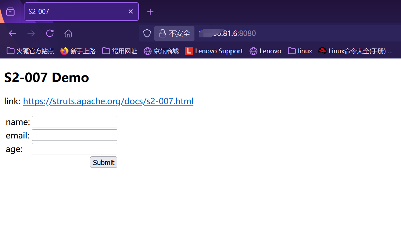Image resolution: width=401 pixels, height=244 pixels.
Task: Close the S2-007 tab
Action: [131, 11]
